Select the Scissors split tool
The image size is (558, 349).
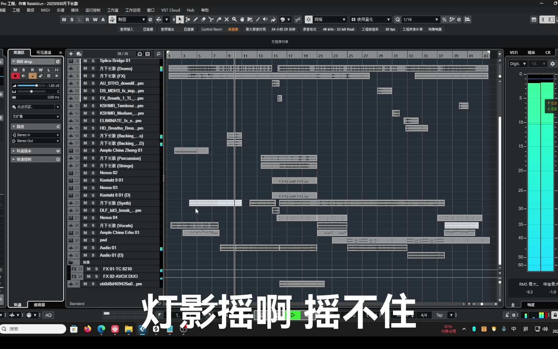click(211, 20)
